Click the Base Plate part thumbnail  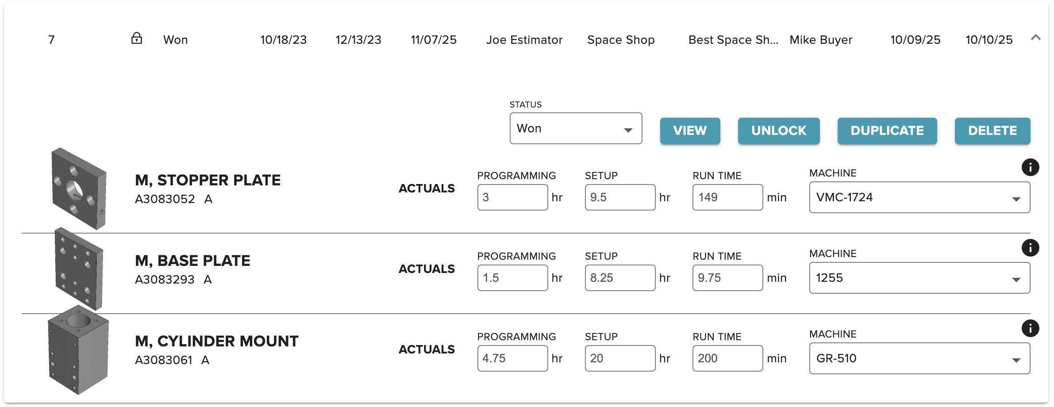(x=79, y=269)
